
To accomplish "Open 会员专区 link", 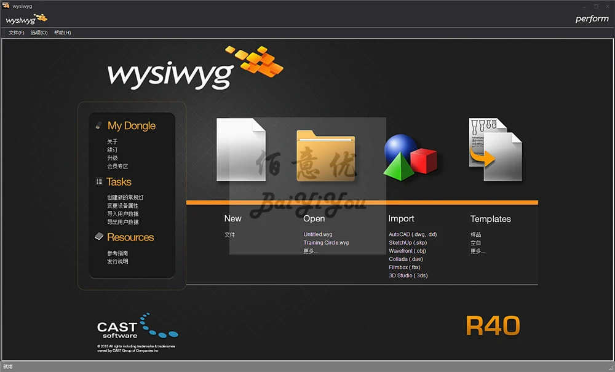I will tap(117, 166).
